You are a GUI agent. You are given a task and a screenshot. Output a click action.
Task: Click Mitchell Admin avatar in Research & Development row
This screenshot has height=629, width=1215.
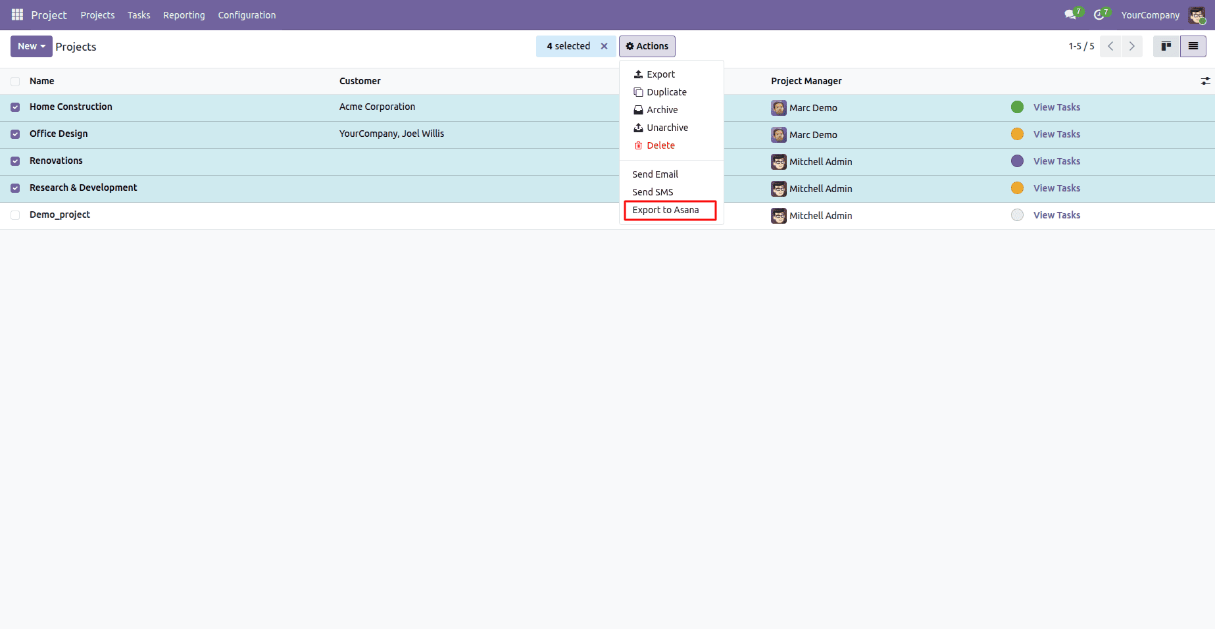point(779,189)
